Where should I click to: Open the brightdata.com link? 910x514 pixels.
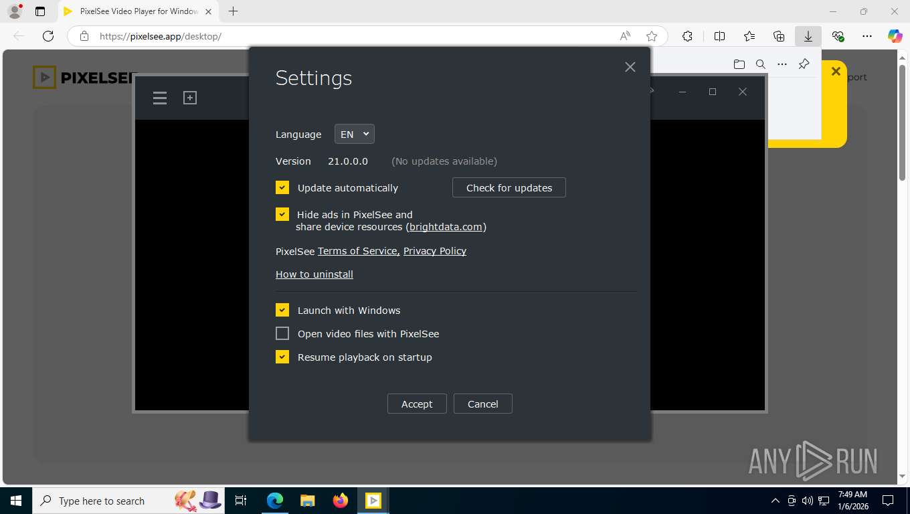click(446, 227)
